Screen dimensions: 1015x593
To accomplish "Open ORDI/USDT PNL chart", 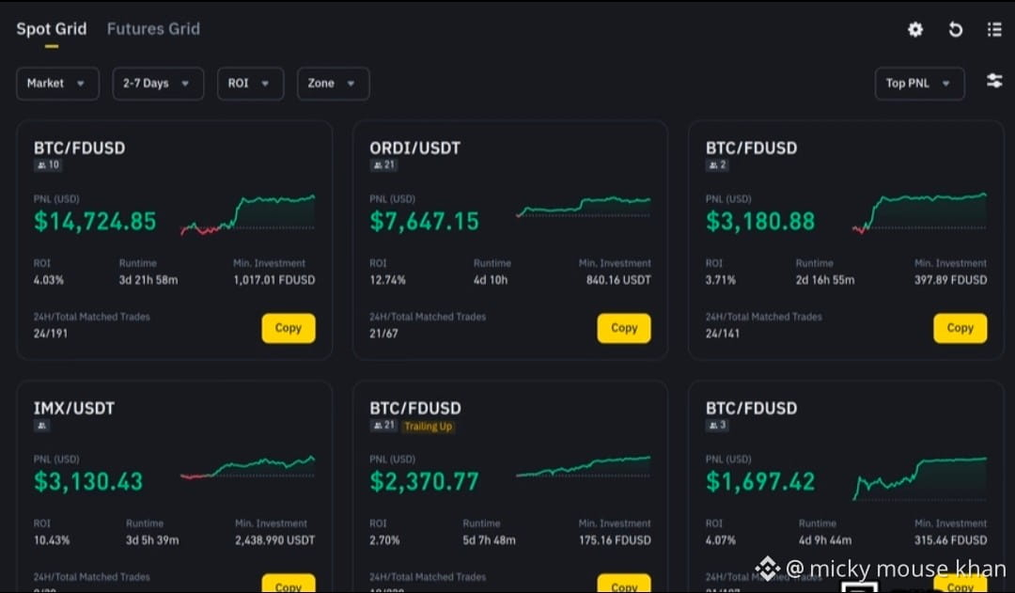I will point(584,207).
